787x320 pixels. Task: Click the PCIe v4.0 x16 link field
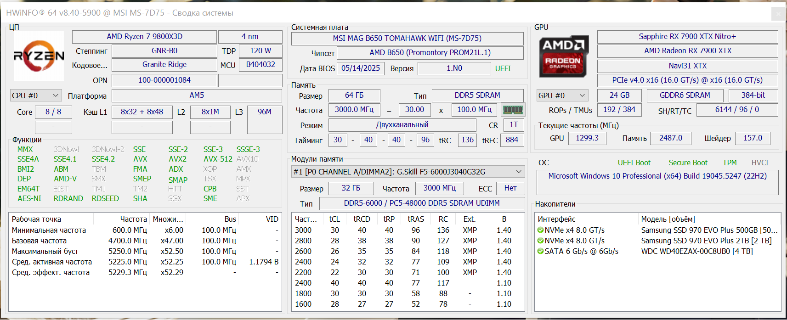pyautogui.click(x=687, y=80)
